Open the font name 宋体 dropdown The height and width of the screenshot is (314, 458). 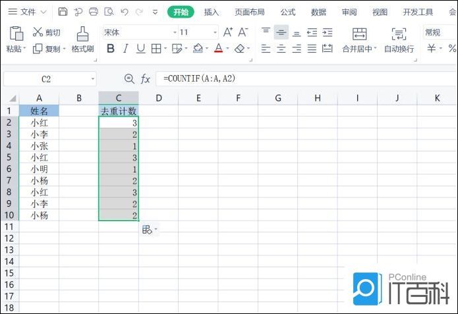pyautogui.click(x=175, y=32)
